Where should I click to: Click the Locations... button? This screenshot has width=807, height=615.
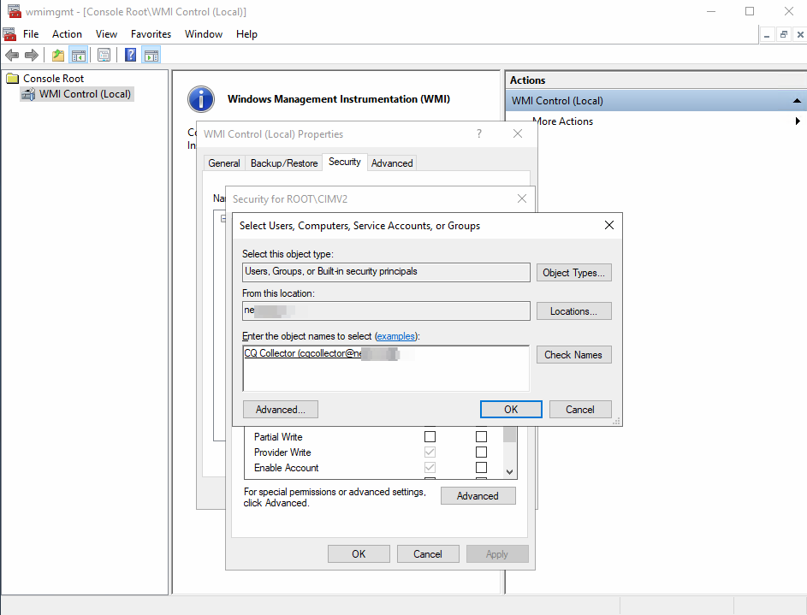[x=574, y=311]
